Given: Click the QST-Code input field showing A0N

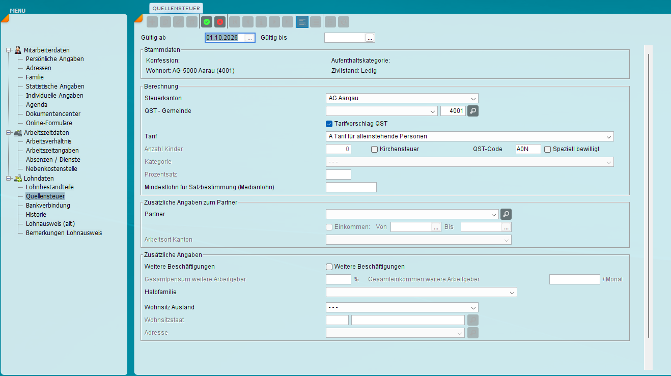Looking at the screenshot, I should click(x=528, y=149).
